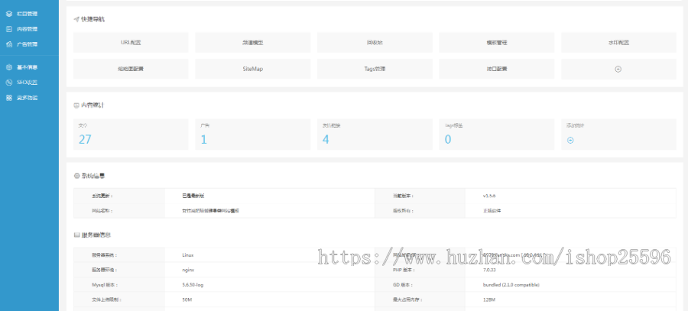Screen dimensions: 688x311
Task: Open the 栏目管理 layers icon in sidebar
Action: [x=8, y=14]
